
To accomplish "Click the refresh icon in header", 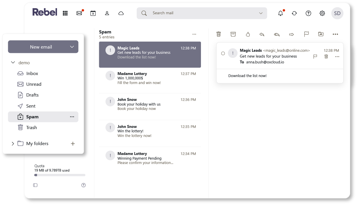I will (294, 13).
